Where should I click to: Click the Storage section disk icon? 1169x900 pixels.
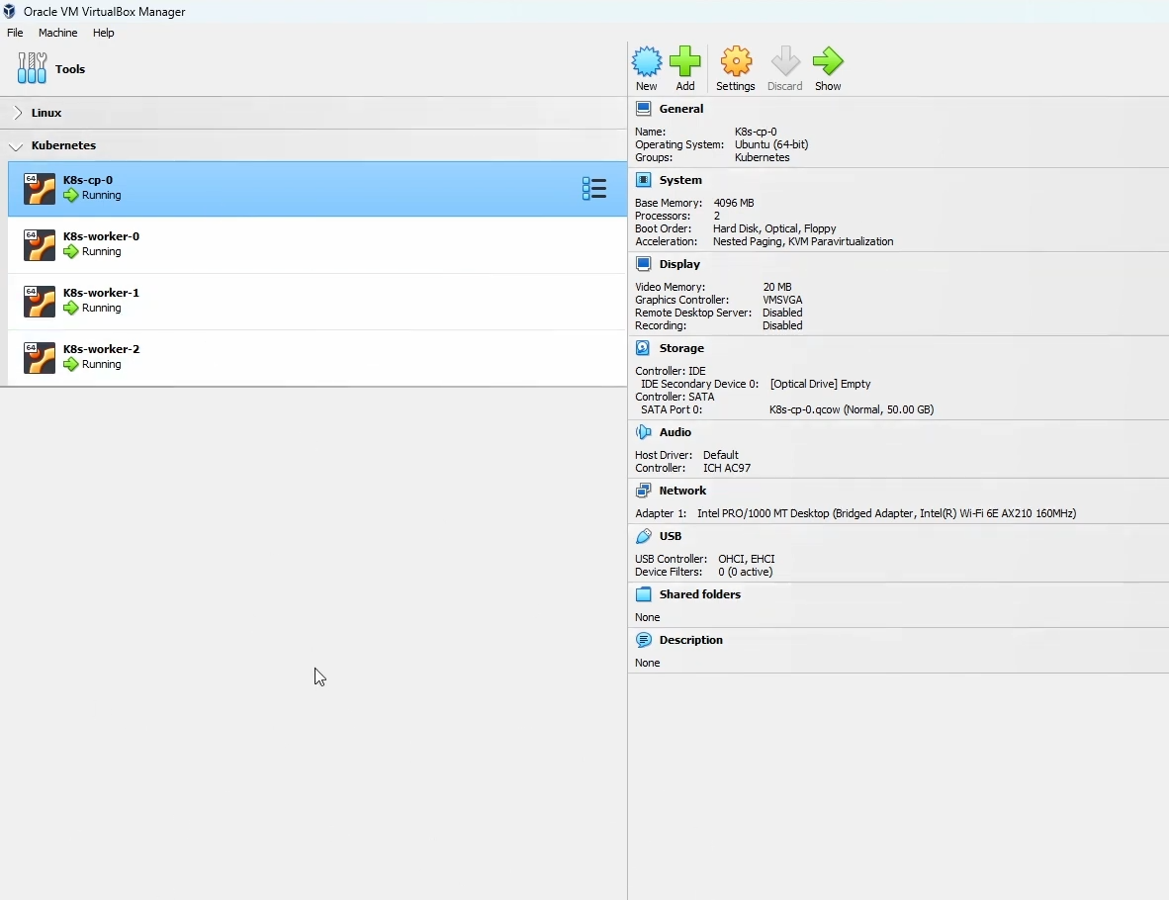644,347
